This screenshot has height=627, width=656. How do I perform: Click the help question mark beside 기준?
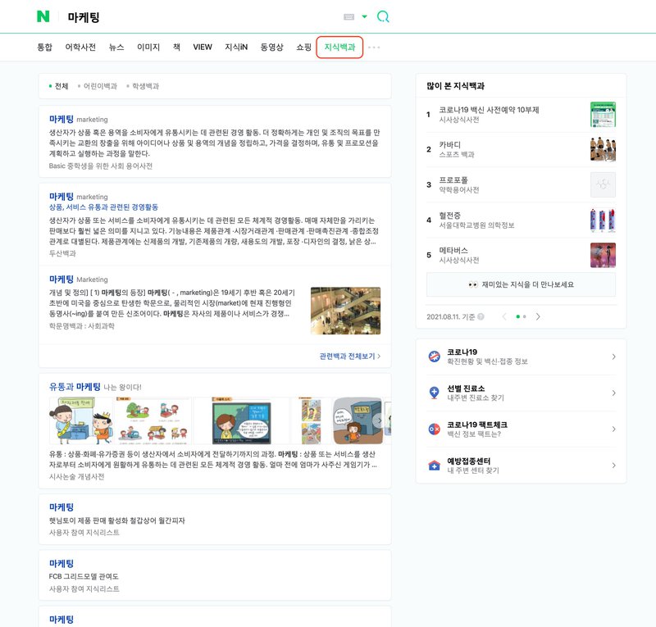(x=481, y=316)
